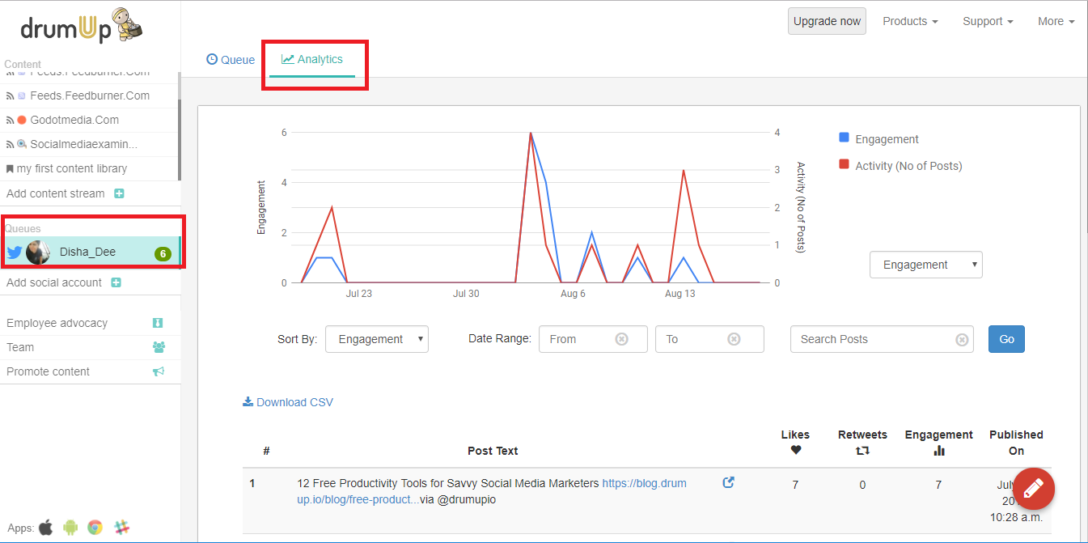
Task: Click the red pencil compose button
Action: coord(1034,489)
